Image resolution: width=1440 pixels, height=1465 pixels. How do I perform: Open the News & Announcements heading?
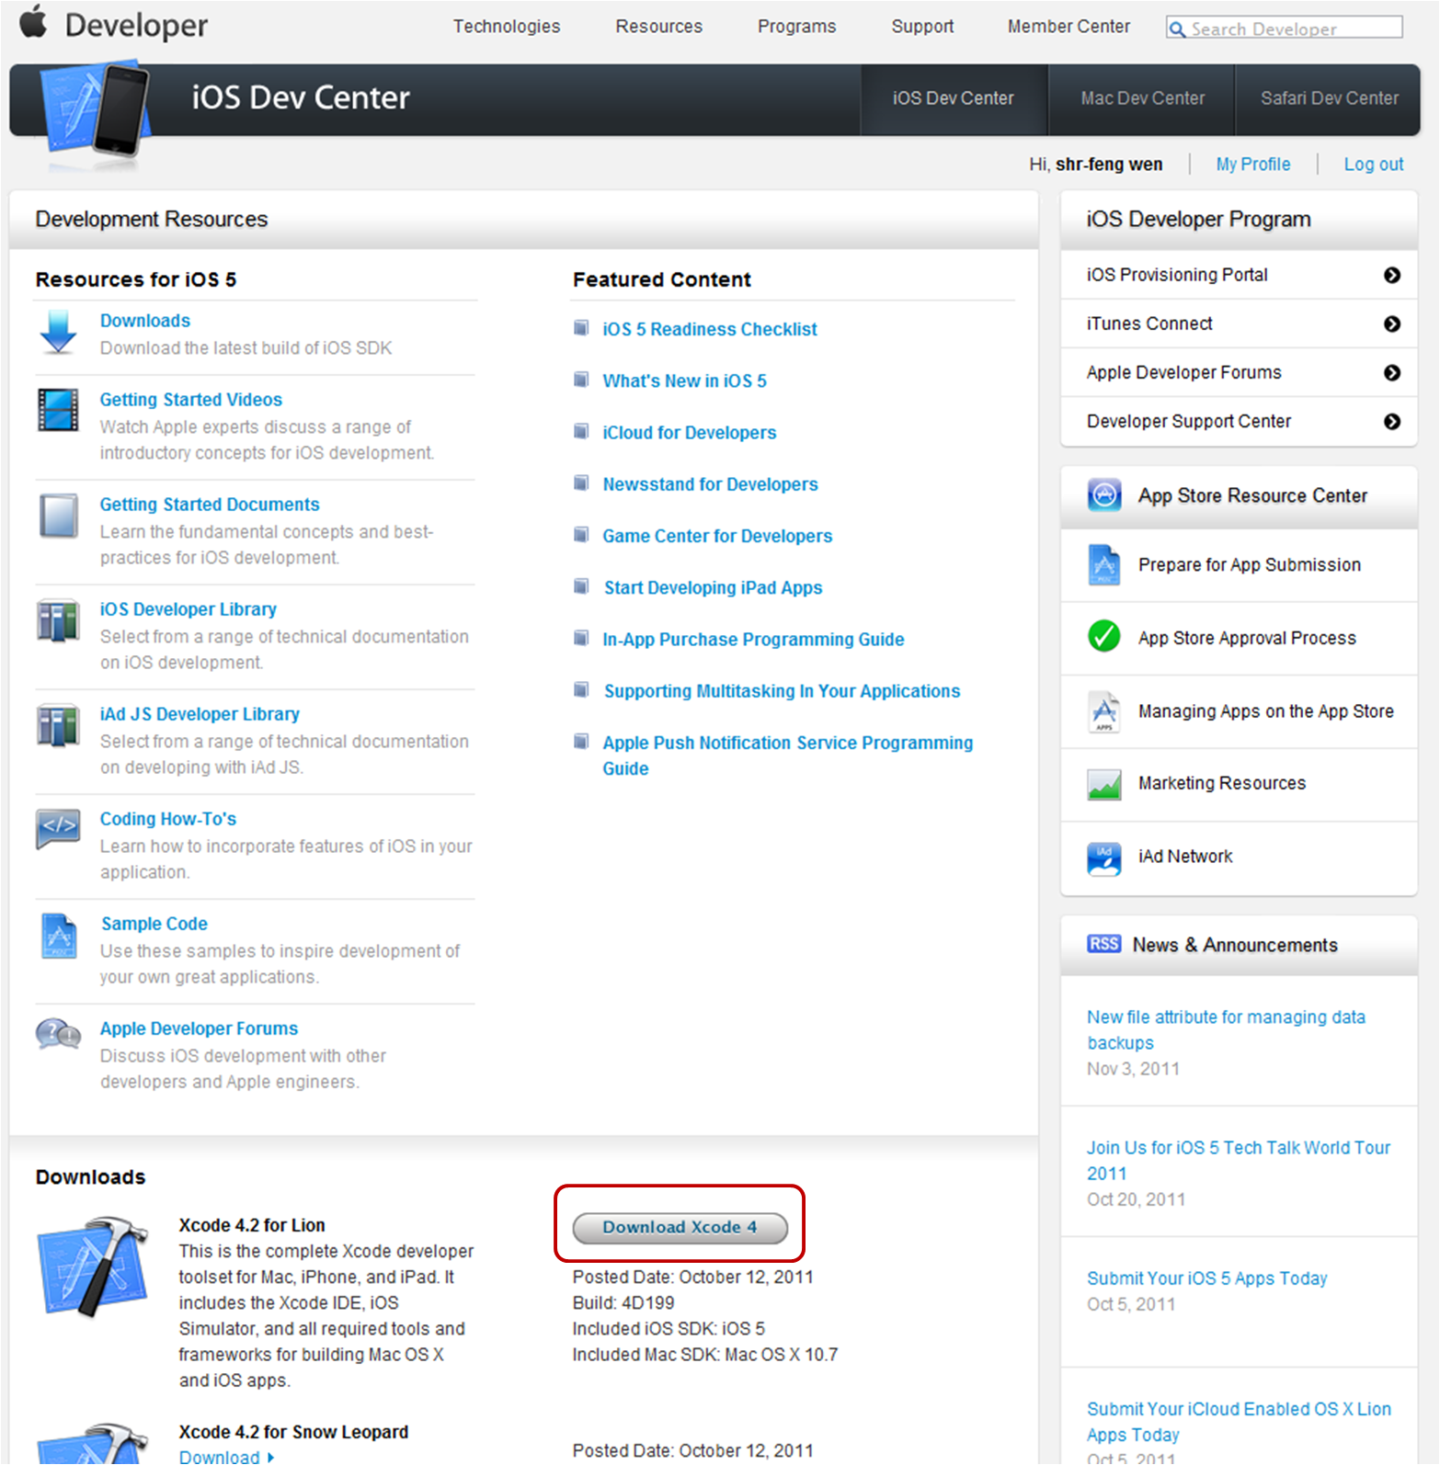1235,945
